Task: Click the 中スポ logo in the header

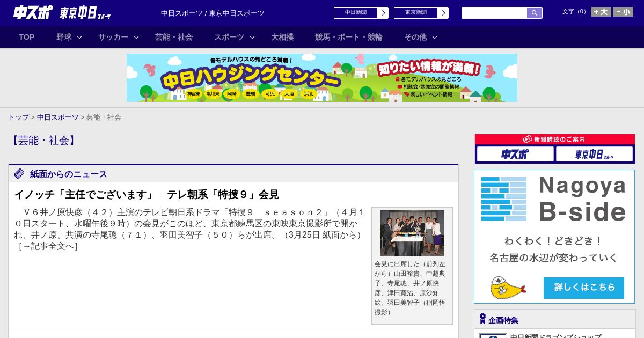Action: 33,12
